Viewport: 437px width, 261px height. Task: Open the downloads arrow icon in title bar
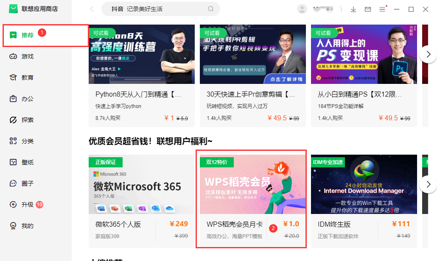point(353,9)
